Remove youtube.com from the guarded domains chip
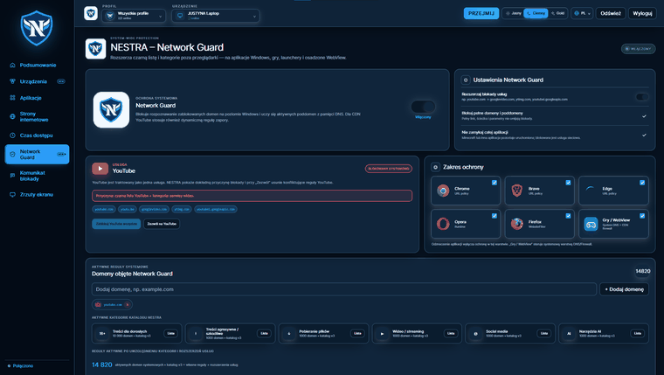 (x=127, y=305)
